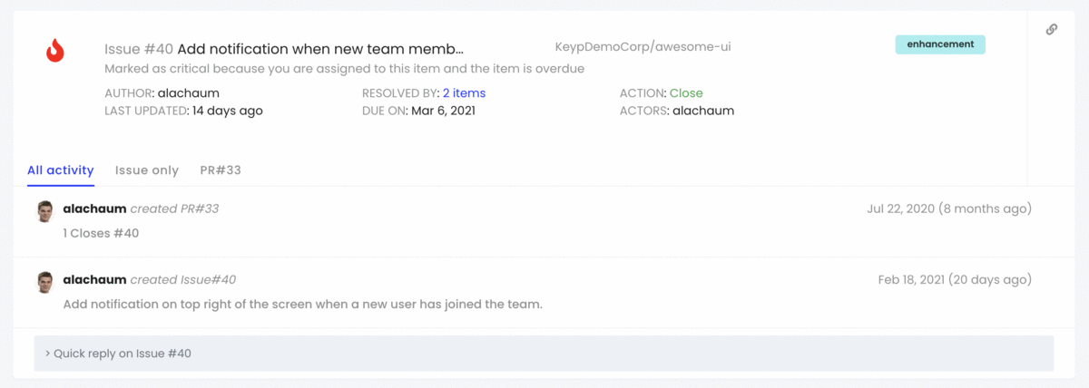Open the KeypDemoCorp/awesome-ui repository name

632,45
